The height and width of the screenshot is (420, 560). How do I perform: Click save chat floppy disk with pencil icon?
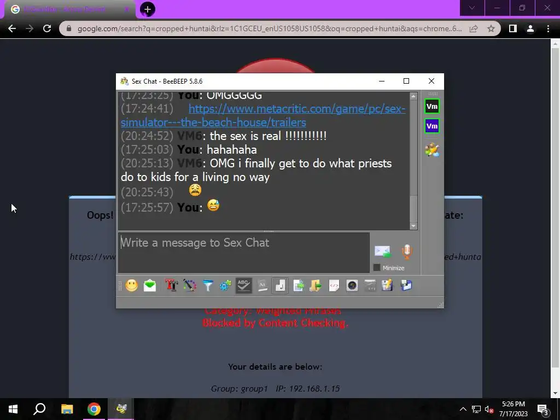pos(388,285)
